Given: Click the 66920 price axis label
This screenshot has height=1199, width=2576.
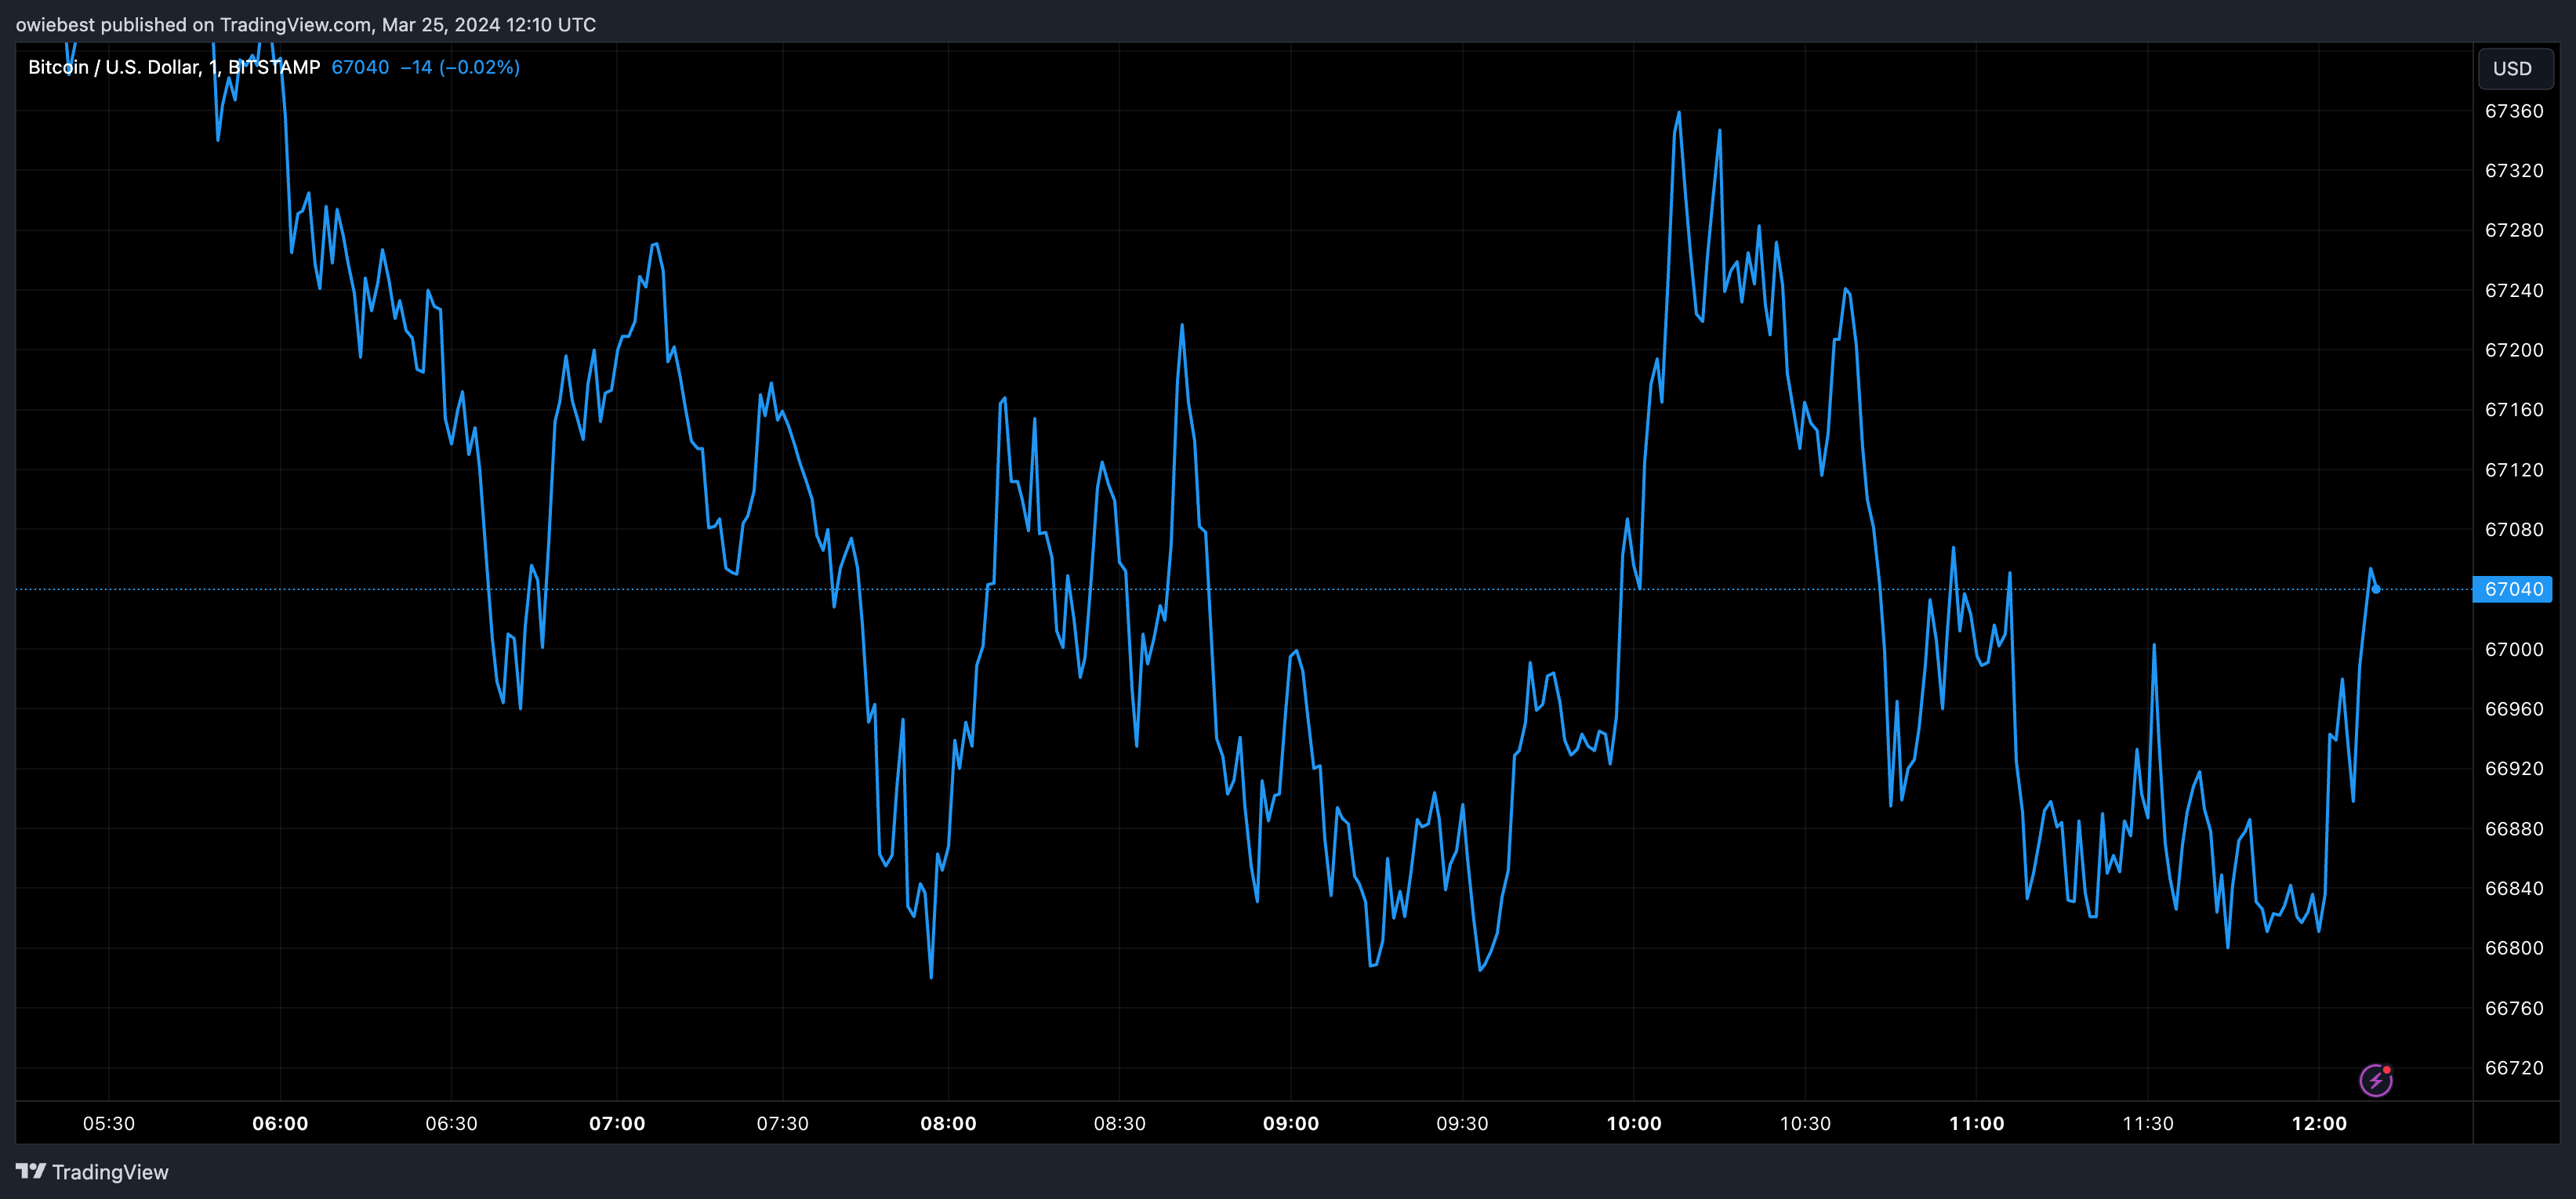Looking at the screenshot, I should pyautogui.click(x=2514, y=769).
